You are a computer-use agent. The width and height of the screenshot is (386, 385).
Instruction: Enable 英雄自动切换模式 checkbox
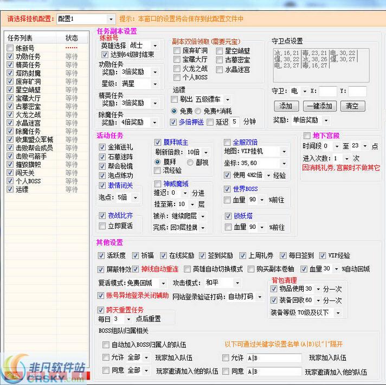pos(187,269)
